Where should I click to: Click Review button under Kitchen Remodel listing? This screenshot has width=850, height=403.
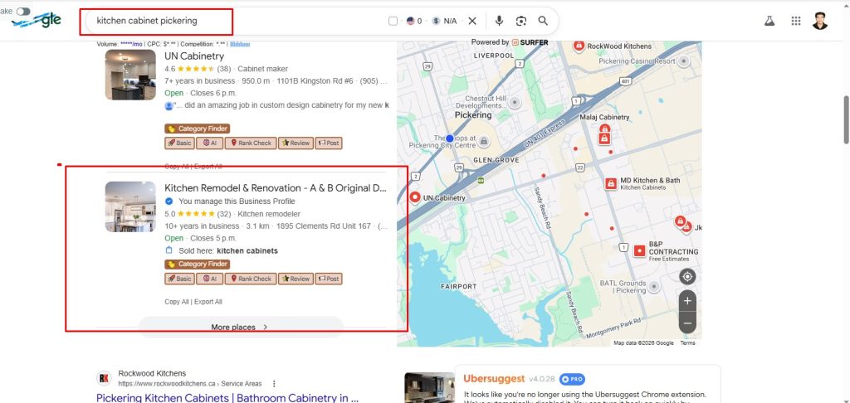tap(296, 279)
